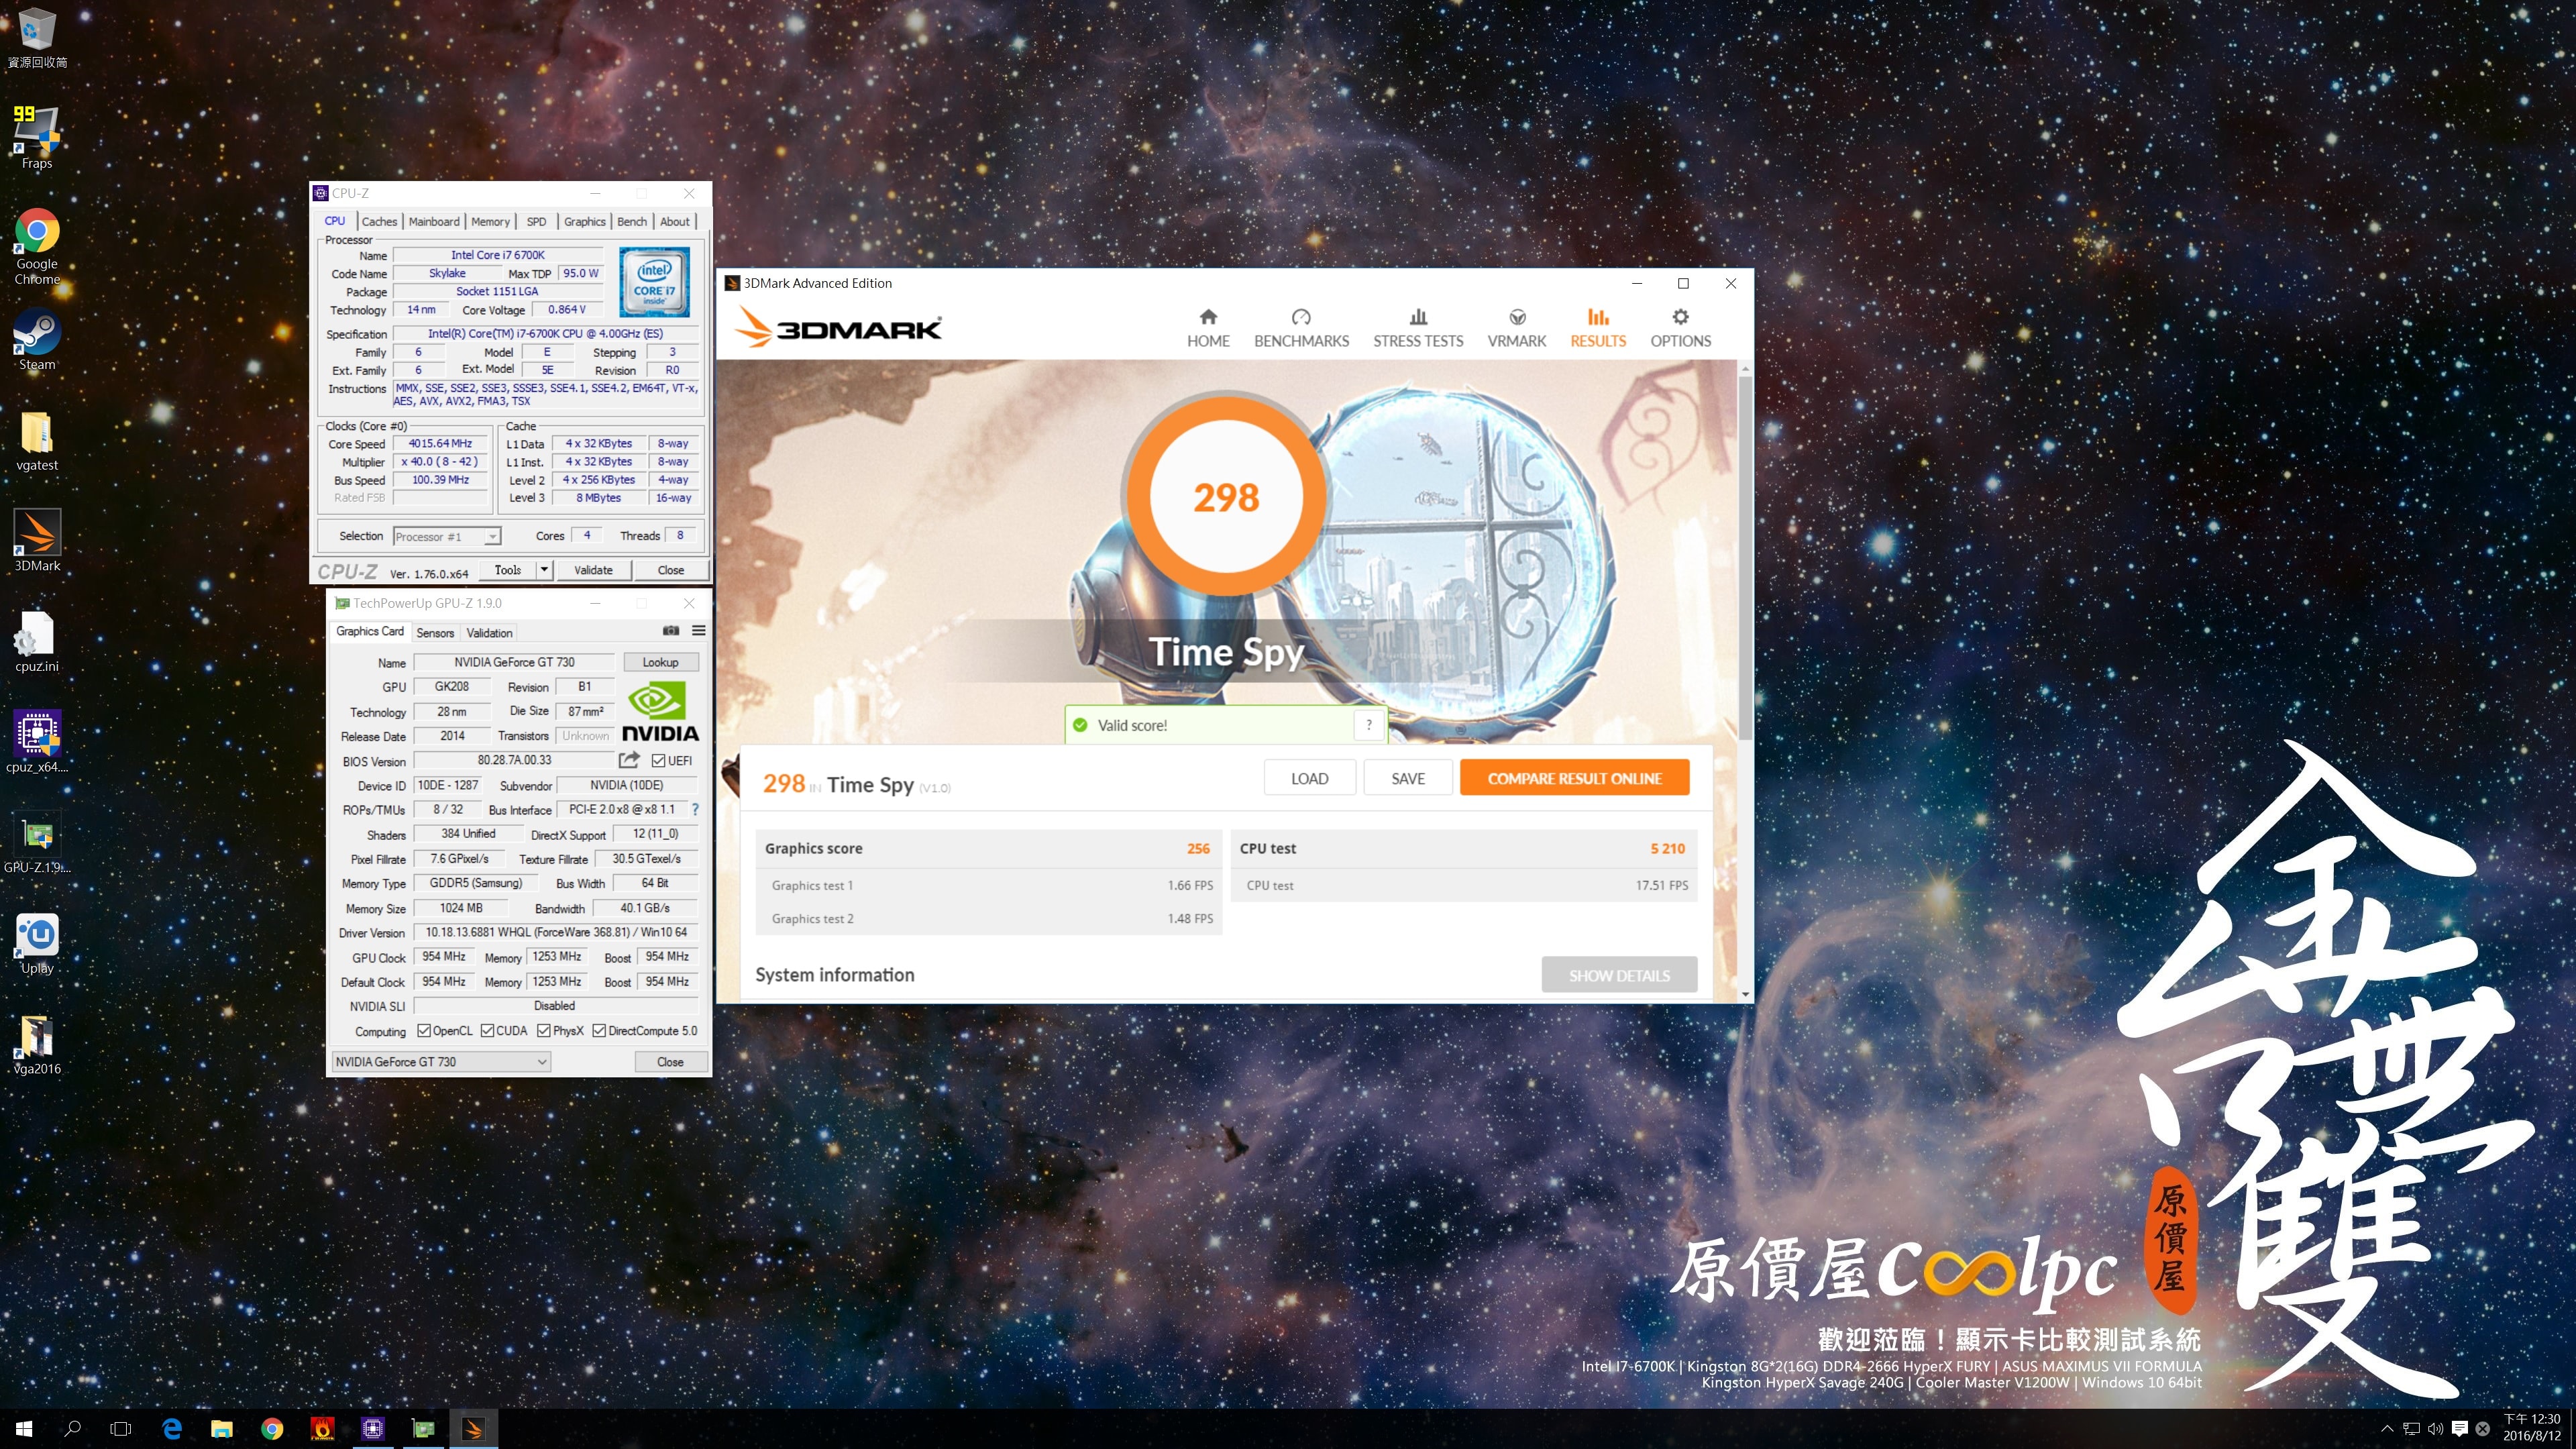The height and width of the screenshot is (1449, 2576).
Task: Toggle the PhysX checkbox in GPU-Z
Action: coord(544,1030)
